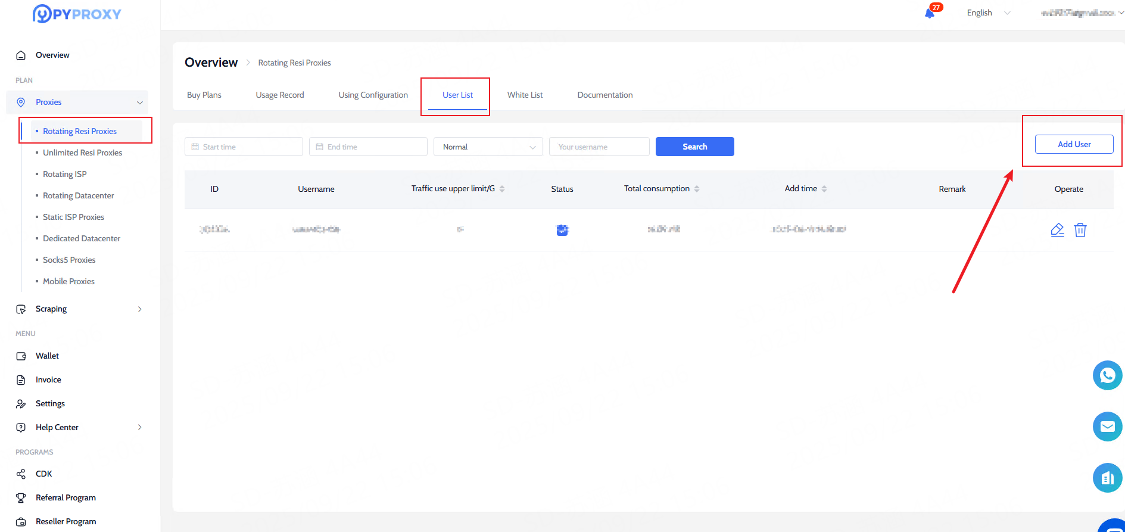The image size is (1125, 532).
Task: Expand the English language selector
Action: point(988,13)
